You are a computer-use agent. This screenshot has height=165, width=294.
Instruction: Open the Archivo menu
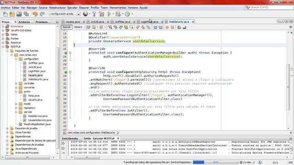point(6,8)
